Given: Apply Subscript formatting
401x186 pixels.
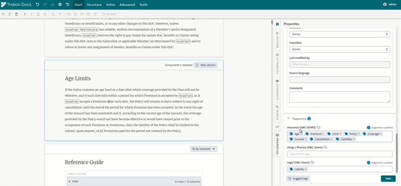Looking at the screenshot, I should pos(53,14).
